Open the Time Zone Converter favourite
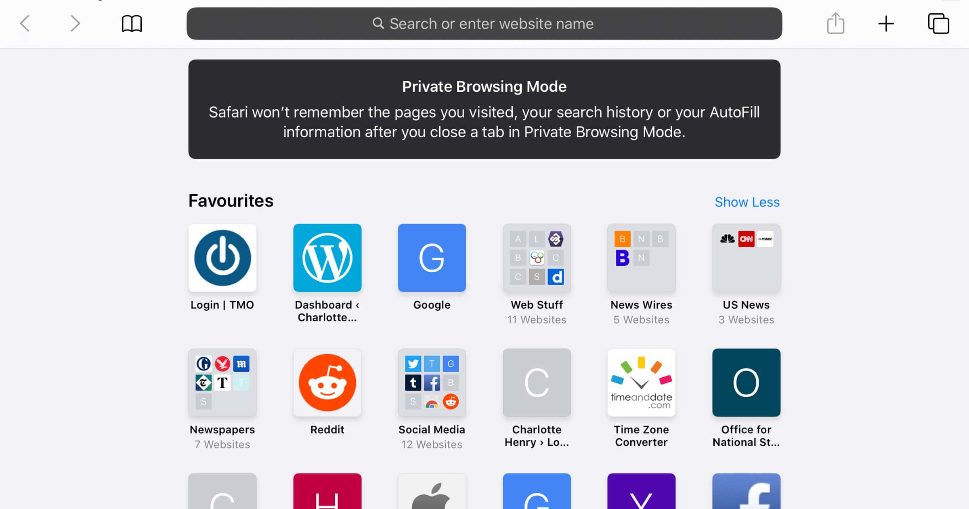969x509 pixels. [x=641, y=382]
